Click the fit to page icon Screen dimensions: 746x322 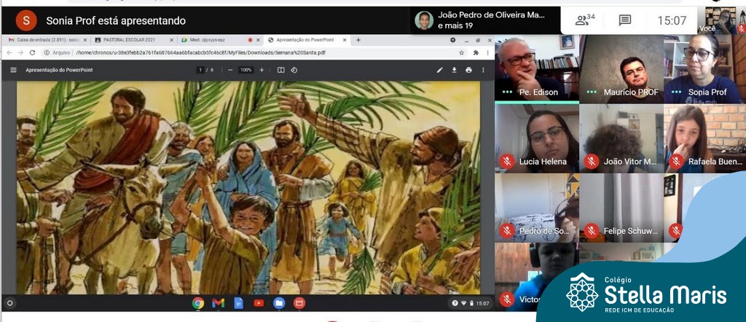pyautogui.click(x=280, y=70)
